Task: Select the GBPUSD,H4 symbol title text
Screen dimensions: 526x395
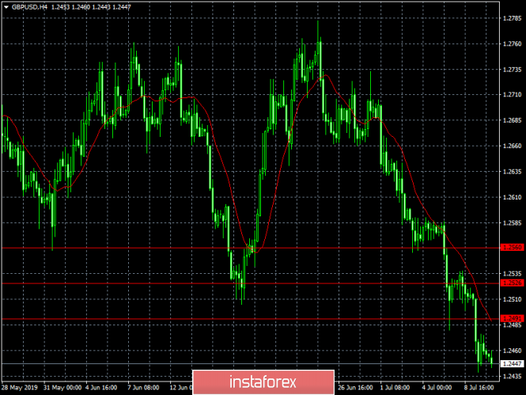Action: point(29,7)
